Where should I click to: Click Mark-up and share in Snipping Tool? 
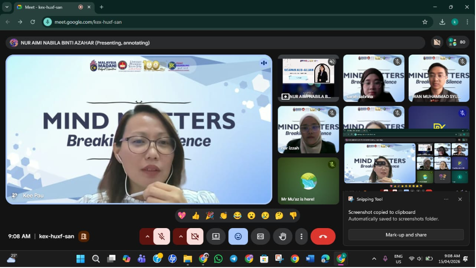click(x=406, y=235)
